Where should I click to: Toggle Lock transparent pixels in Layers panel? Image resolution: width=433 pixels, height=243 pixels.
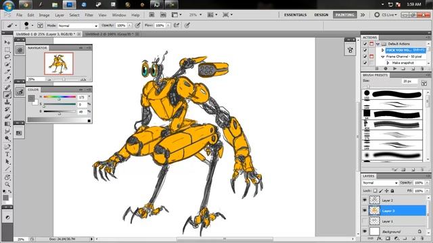(x=375, y=190)
